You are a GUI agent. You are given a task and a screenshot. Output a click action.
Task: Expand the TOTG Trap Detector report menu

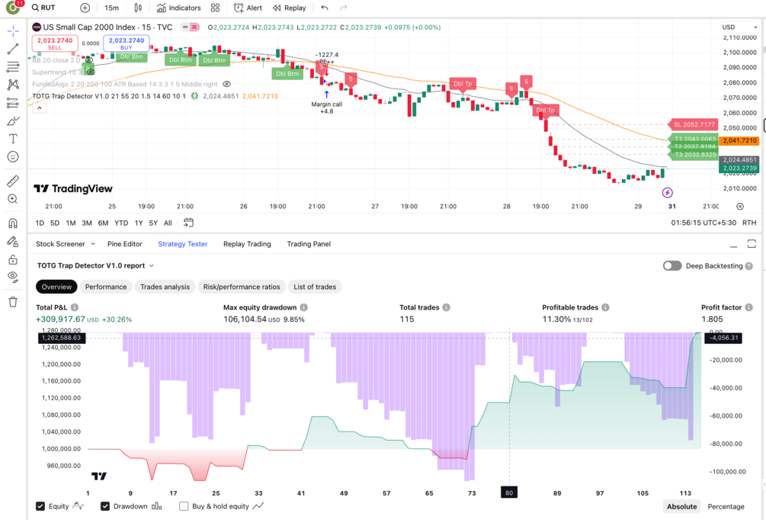(96, 266)
